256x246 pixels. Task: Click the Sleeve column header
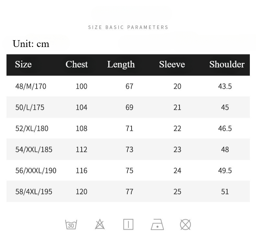point(172,64)
